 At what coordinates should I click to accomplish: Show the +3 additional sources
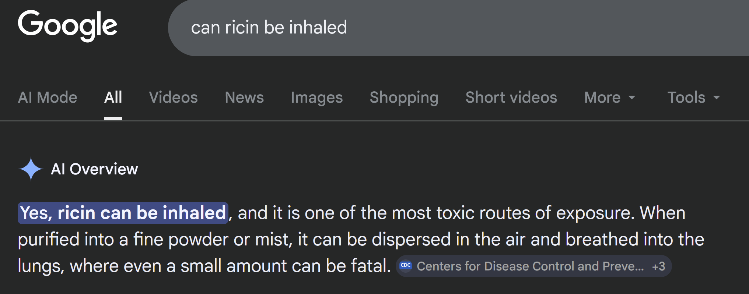658,266
